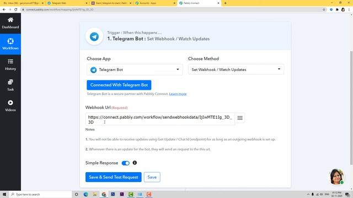Switch to the Accounts - Apps tab
Viewport: 353px width, 198px height.
pyautogui.click(x=155, y=3)
